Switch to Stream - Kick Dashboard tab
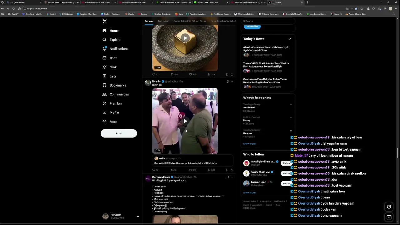The image size is (400, 225). 210,2
